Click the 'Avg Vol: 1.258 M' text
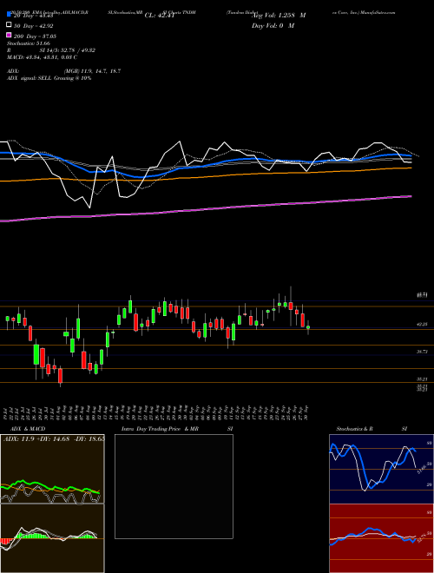This screenshot has width=434, height=573. (279, 16)
